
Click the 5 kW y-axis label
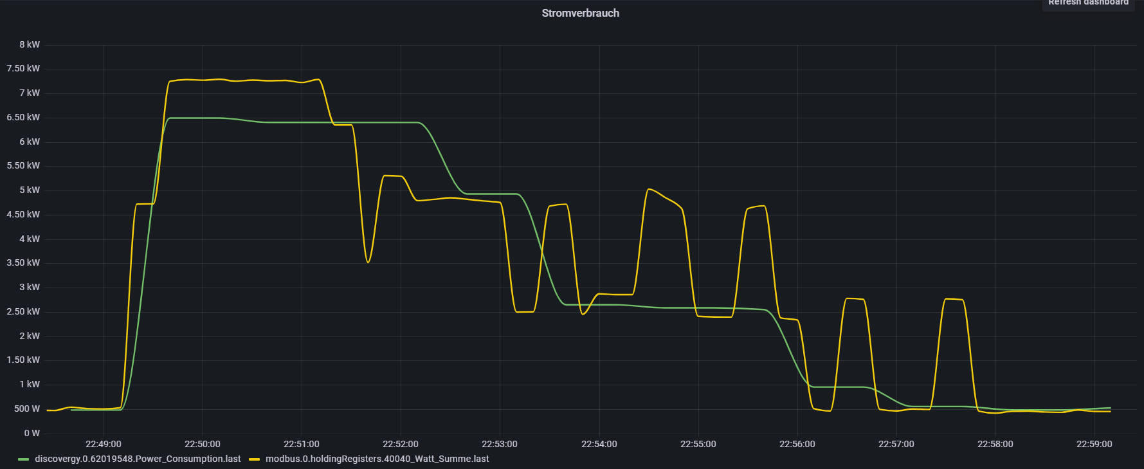click(30, 190)
